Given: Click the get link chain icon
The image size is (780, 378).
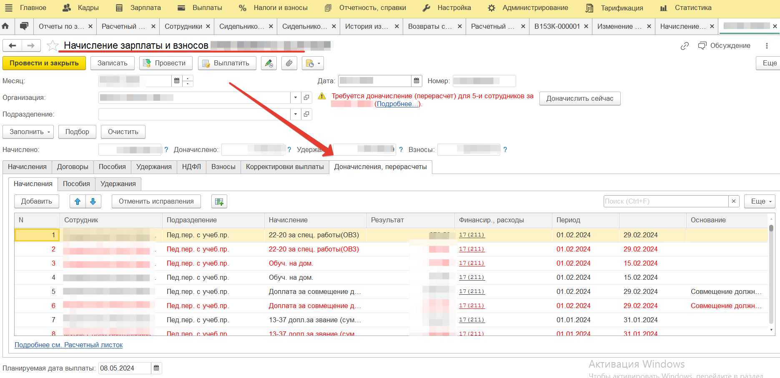Looking at the screenshot, I should coord(685,46).
